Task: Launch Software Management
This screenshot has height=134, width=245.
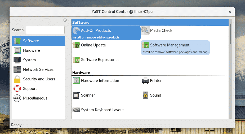Action: (175, 47)
